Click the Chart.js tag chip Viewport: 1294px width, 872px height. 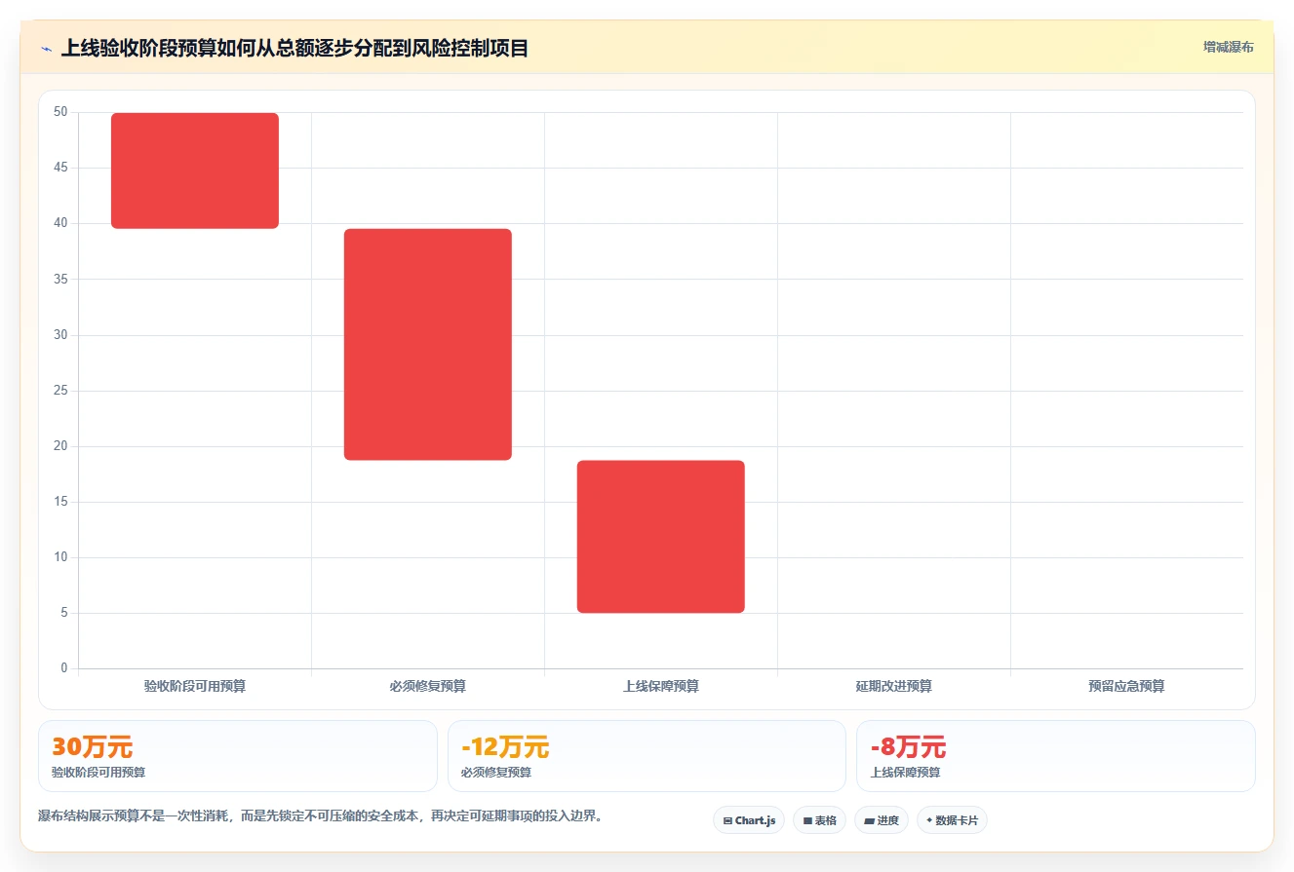[749, 820]
